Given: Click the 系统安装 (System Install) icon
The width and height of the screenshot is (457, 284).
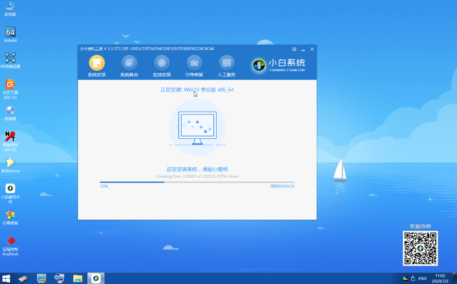Looking at the screenshot, I should tap(96, 66).
